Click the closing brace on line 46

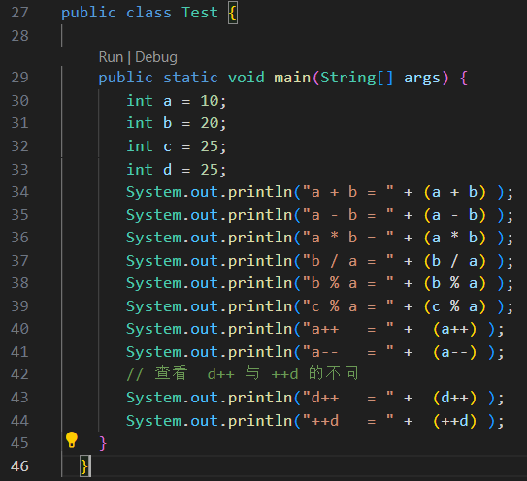pyautogui.click(x=84, y=466)
